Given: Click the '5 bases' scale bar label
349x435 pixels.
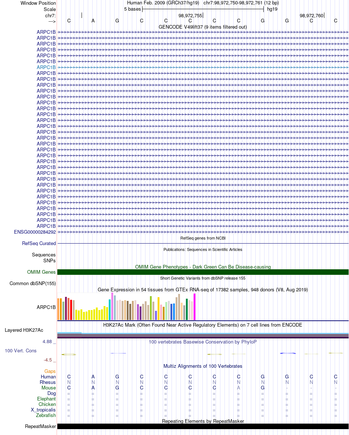Looking at the screenshot, I should (132, 9).
